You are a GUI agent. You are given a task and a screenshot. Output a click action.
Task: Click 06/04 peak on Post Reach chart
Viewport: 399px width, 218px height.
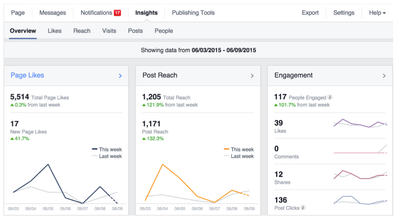tap(162, 164)
